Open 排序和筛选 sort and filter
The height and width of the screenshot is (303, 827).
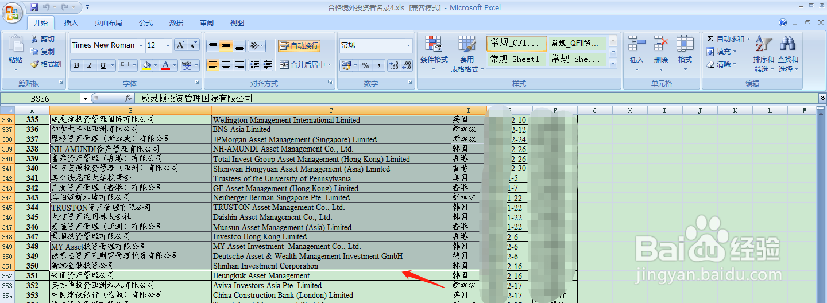tap(764, 54)
